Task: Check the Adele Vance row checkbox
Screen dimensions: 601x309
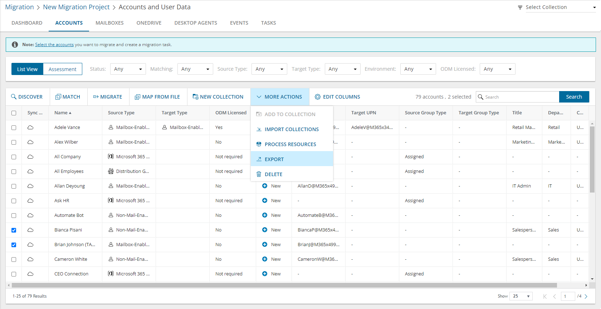Action: click(x=14, y=128)
